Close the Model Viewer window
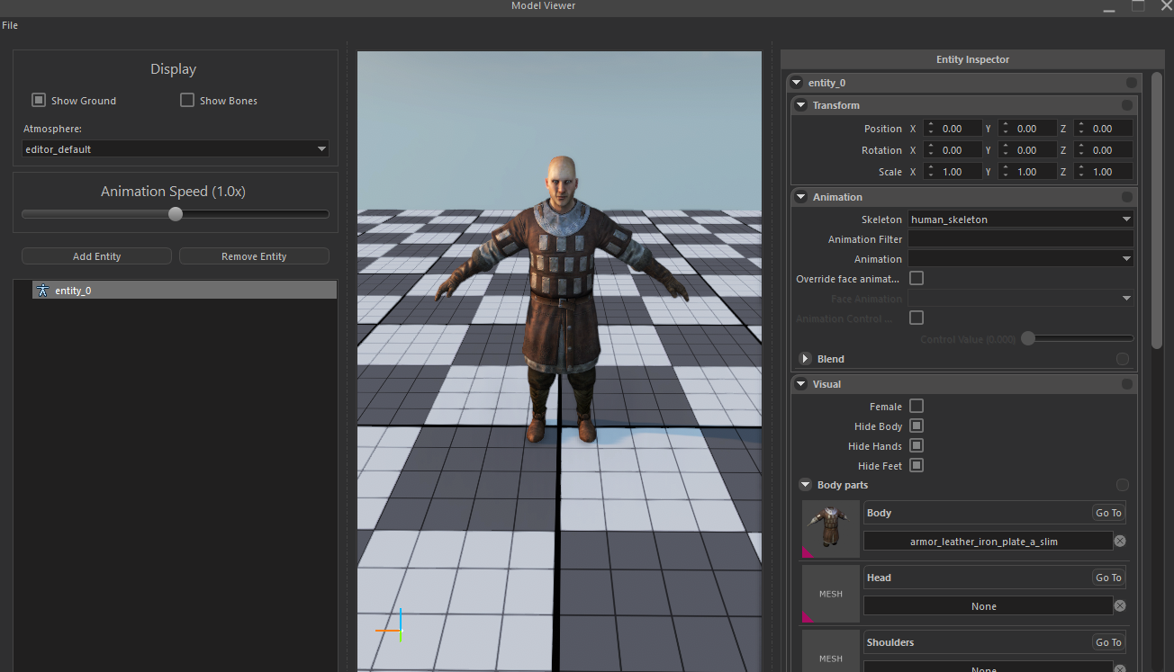The image size is (1174, 672). [1167, 5]
